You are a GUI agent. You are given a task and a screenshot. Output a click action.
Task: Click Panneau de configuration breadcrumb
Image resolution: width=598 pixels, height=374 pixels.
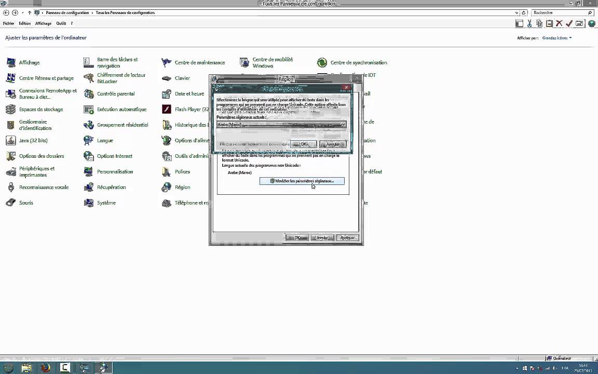pyautogui.click(x=67, y=13)
